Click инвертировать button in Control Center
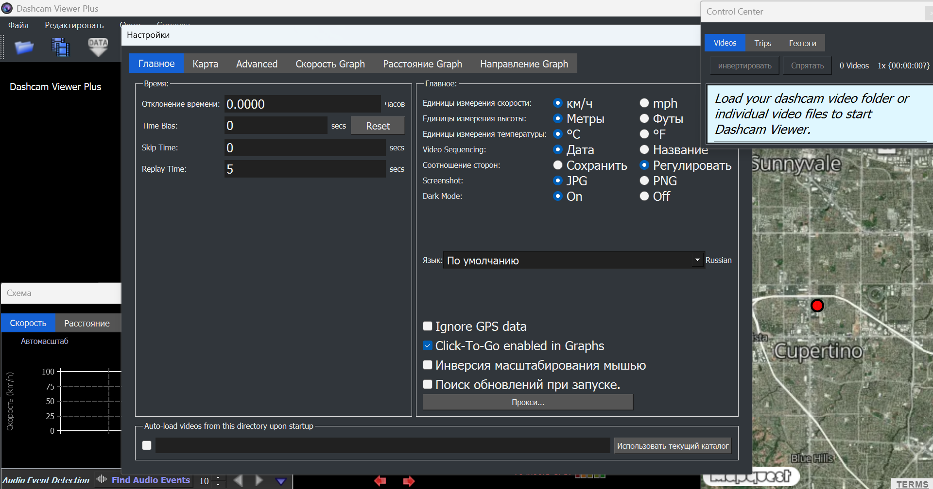This screenshot has height=489, width=933. pyautogui.click(x=744, y=65)
